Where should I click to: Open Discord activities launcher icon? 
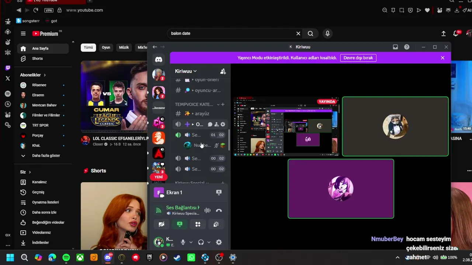198,224
